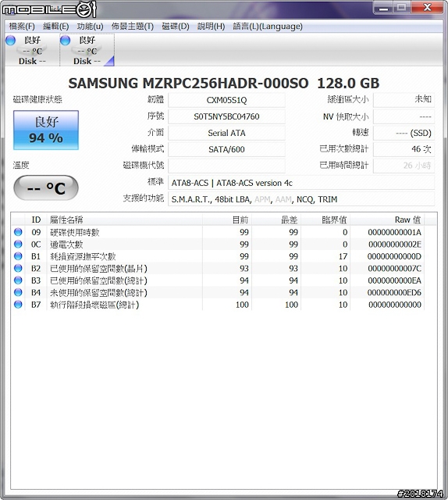Click status orb for attribute B1

click(18, 256)
